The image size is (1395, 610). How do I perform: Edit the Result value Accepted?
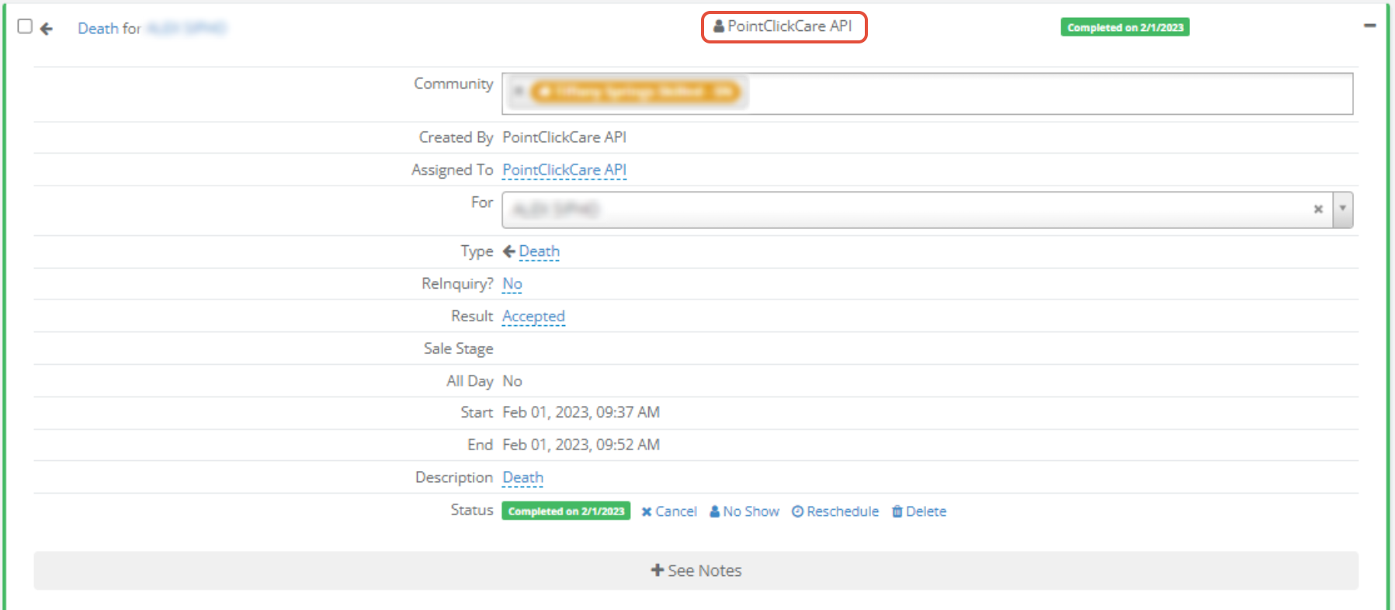pyautogui.click(x=534, y=317)
